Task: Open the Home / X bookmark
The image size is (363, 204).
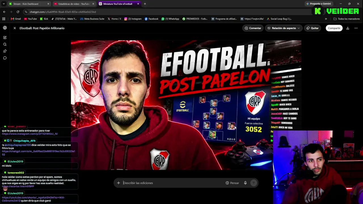Action: click(114, 19)
